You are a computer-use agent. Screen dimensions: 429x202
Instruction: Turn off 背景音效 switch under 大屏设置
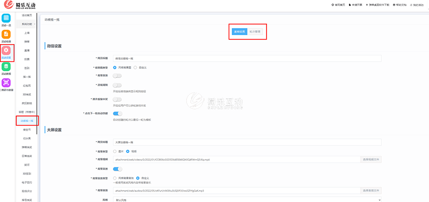118,169
